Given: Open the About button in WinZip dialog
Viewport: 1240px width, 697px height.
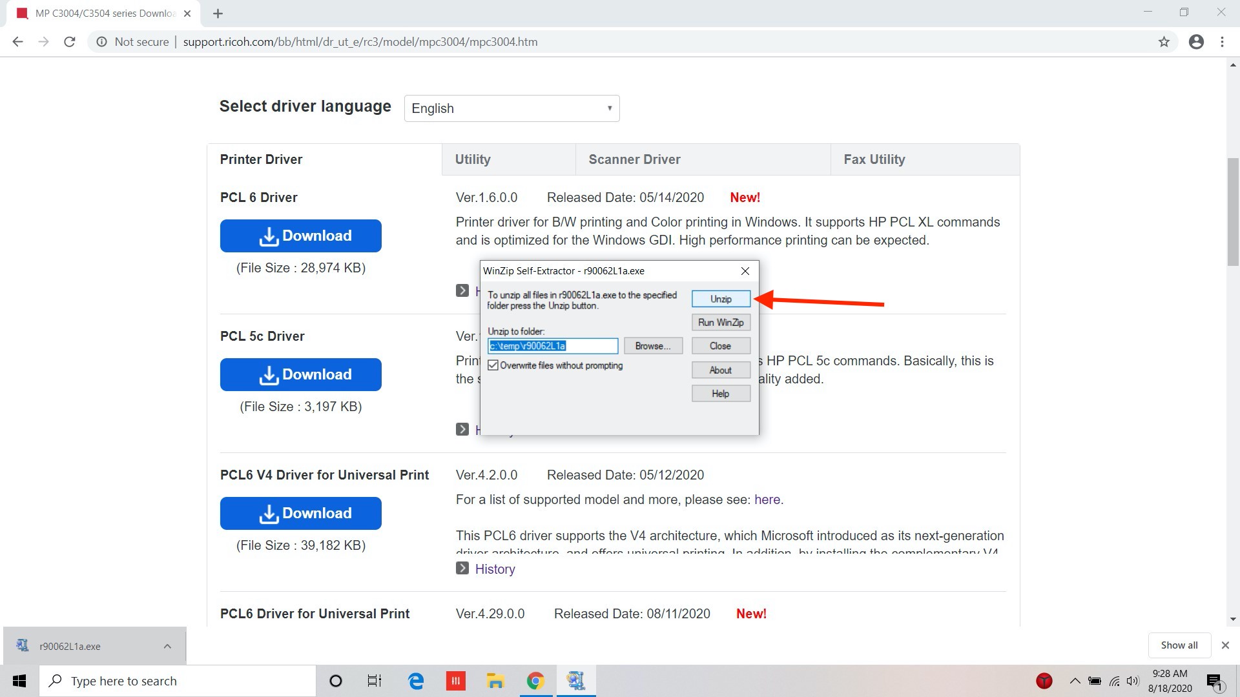Looking at the screenshot, I should tap(721, 370).
